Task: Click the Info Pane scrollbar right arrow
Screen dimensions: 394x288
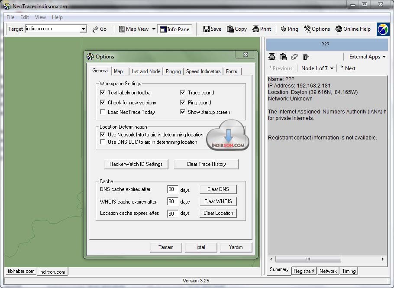Action: (x=383, y=259)
